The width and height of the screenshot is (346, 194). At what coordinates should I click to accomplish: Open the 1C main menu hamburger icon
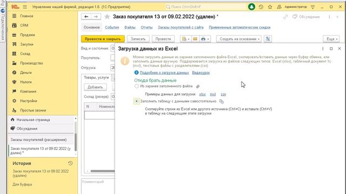(x=25, y=7)
